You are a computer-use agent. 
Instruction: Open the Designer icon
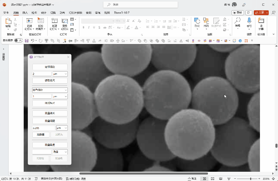(261, 21)
